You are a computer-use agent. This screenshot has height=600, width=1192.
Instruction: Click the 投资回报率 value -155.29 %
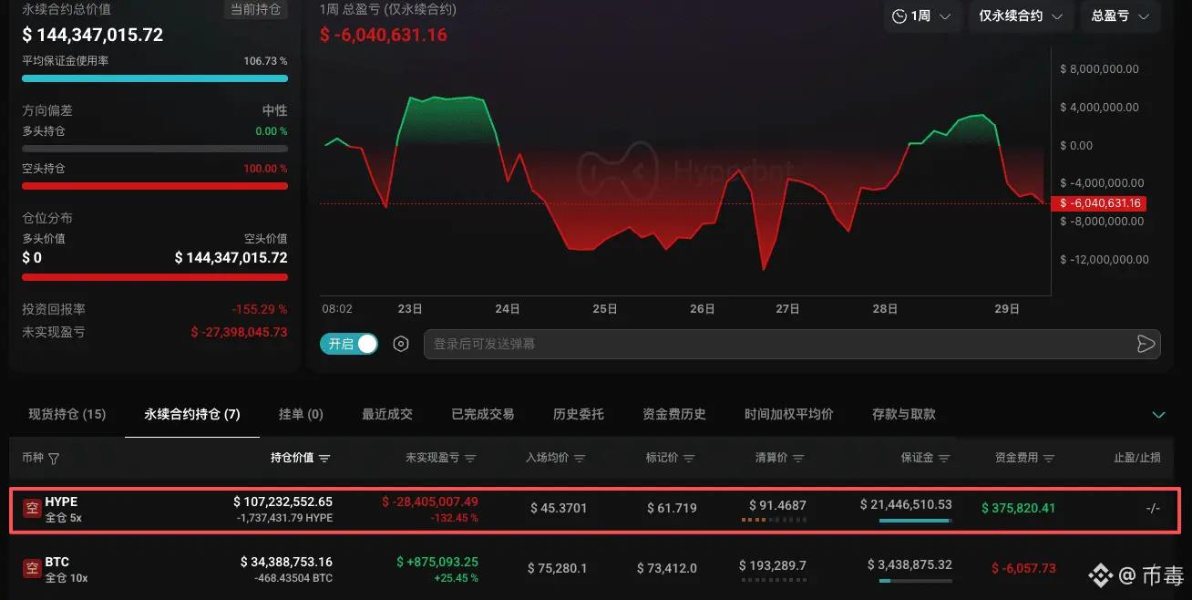tap(259, 309)
